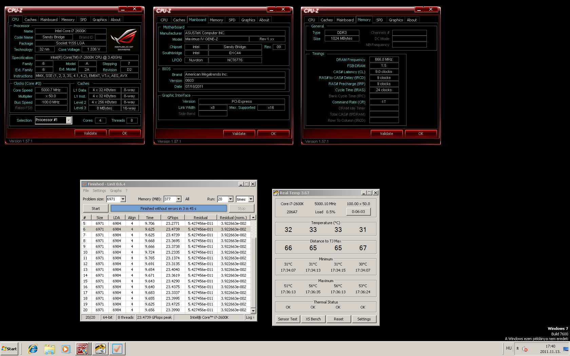Open the Processor #1 selection dropdown

[69, 120]
